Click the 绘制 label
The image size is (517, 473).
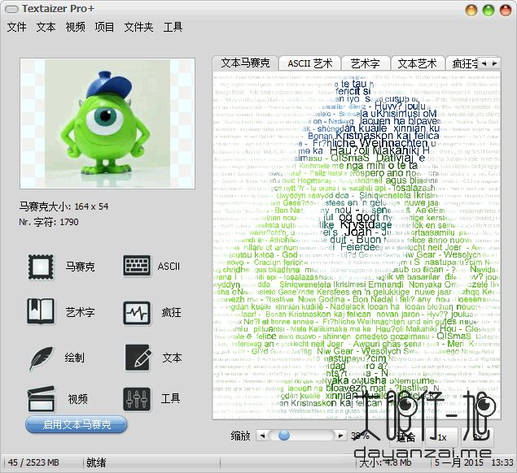[x=75, y=358]
